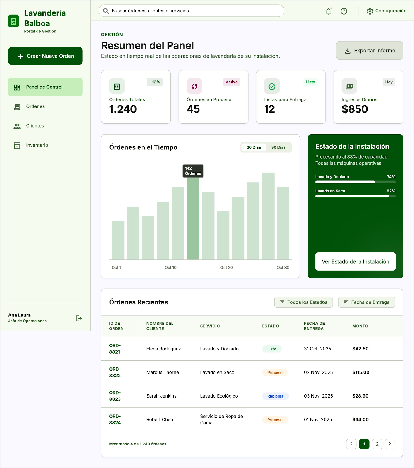
Task: Switch chart to 30 Días
Action: [x=254, y=147]
